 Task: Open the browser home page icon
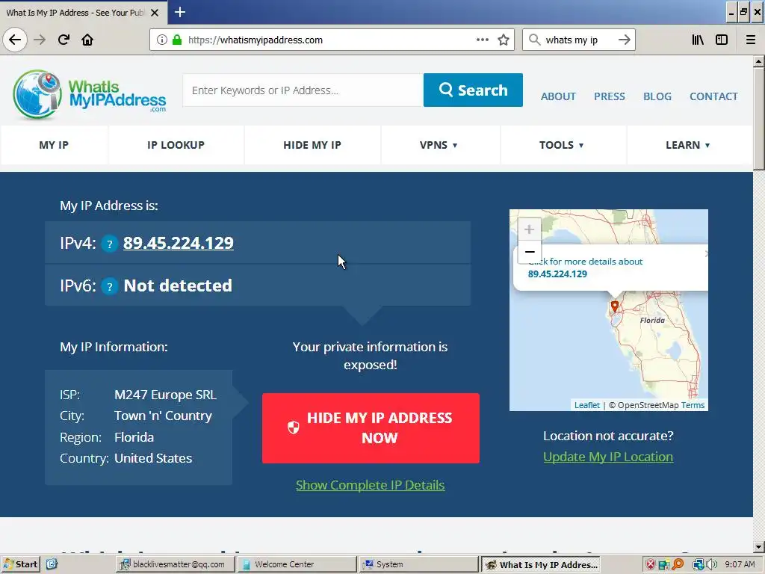[87, 40]
